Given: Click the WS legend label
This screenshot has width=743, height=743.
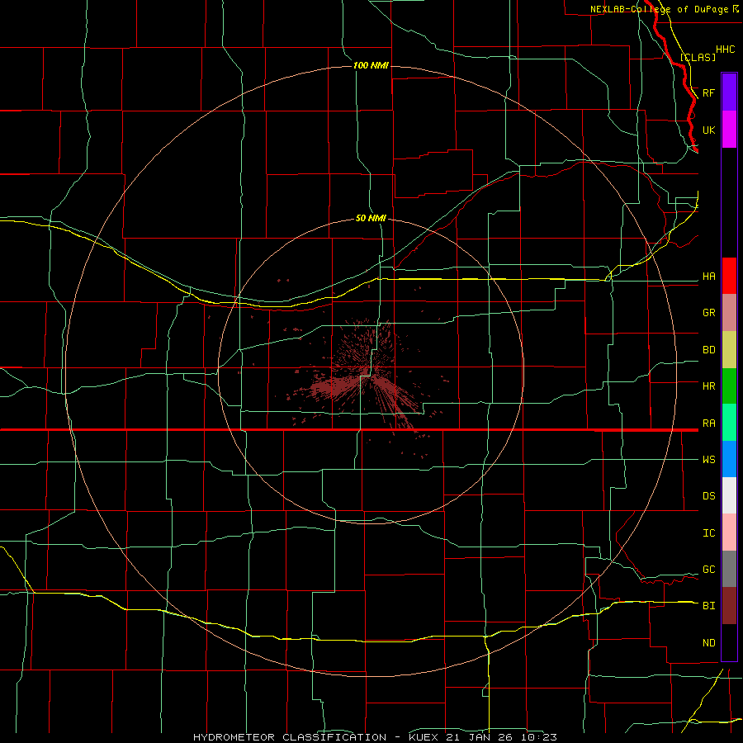Looking at the screenshot, I should (708, 460).
